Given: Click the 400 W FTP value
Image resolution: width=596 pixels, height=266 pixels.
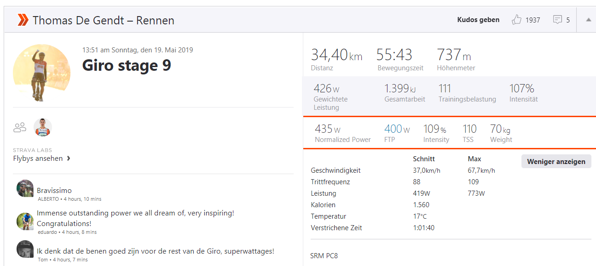Looking at the screenshot, I should pos(397,129).
